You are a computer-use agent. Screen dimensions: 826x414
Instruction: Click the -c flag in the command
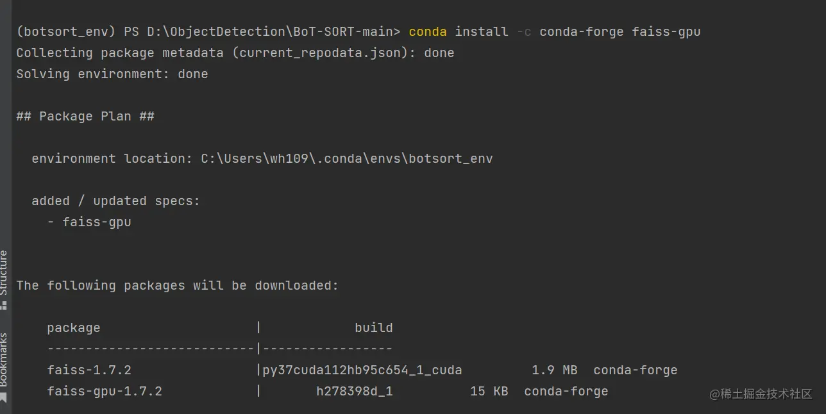[523, 31]
